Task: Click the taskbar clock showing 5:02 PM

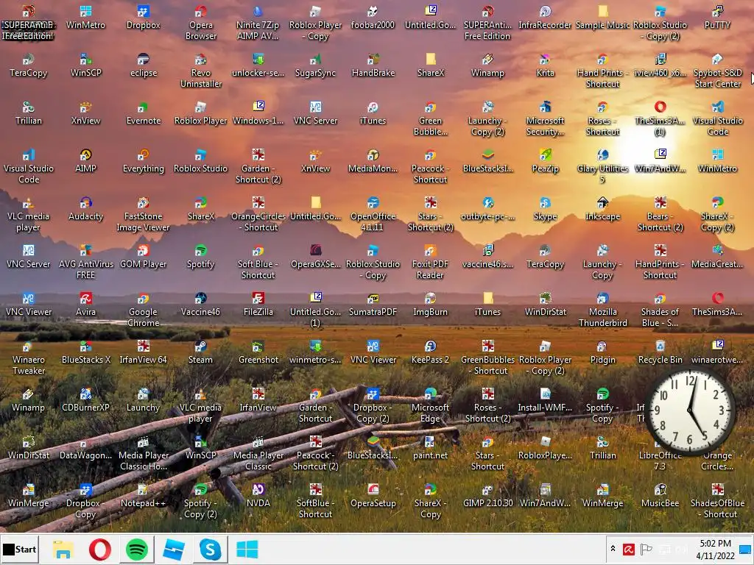Action: point(715,549)
